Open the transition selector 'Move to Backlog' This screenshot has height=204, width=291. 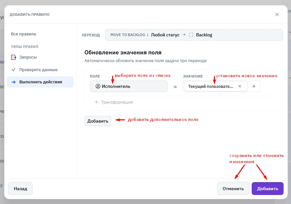[x=194, y=35]
